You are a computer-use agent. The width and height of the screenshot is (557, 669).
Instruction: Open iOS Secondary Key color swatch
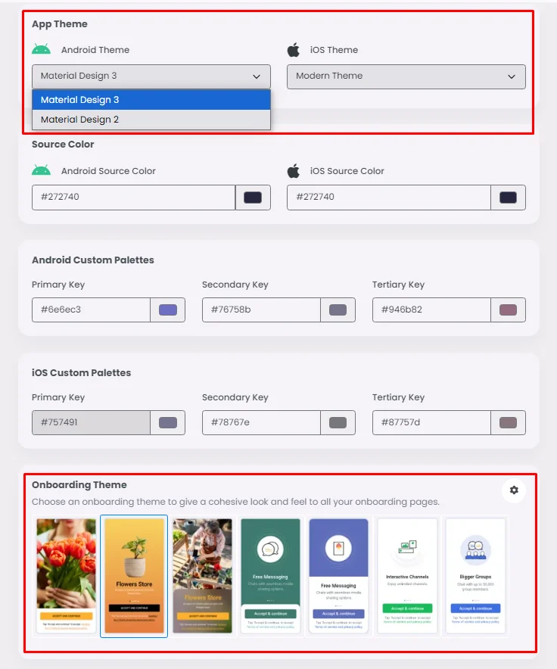[338, 422]
